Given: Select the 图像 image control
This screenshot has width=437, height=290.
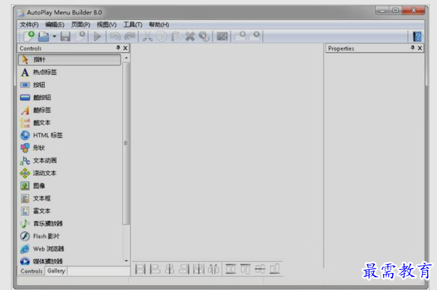Looking at the screenshot, I should (69, 186).
